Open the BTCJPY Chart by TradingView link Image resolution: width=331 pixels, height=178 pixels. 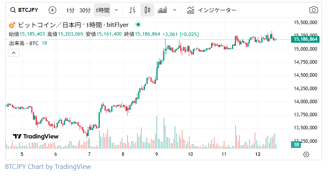48,167
